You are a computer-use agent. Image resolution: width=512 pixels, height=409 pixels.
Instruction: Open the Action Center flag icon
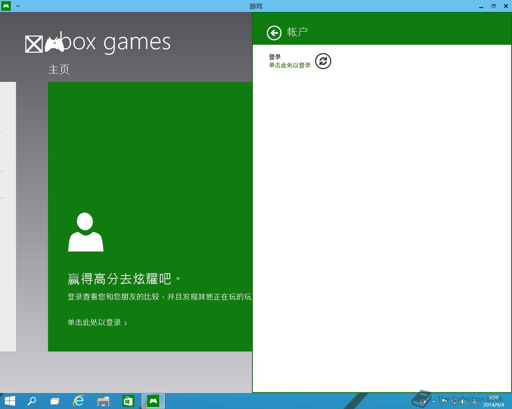(444, 401)
